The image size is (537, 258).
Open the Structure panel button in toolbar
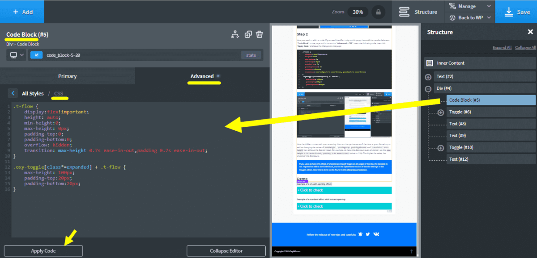point(418,12)
